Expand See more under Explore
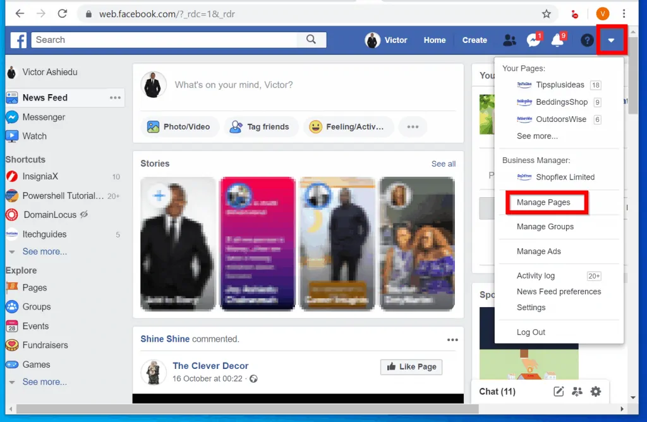This screenshot has width=647, height=422. pos(44,382)
